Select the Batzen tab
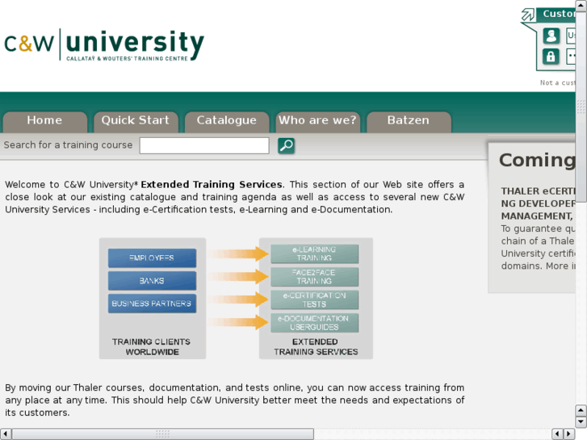The height and width of the screenshot is (440, 587). point(409,121)
